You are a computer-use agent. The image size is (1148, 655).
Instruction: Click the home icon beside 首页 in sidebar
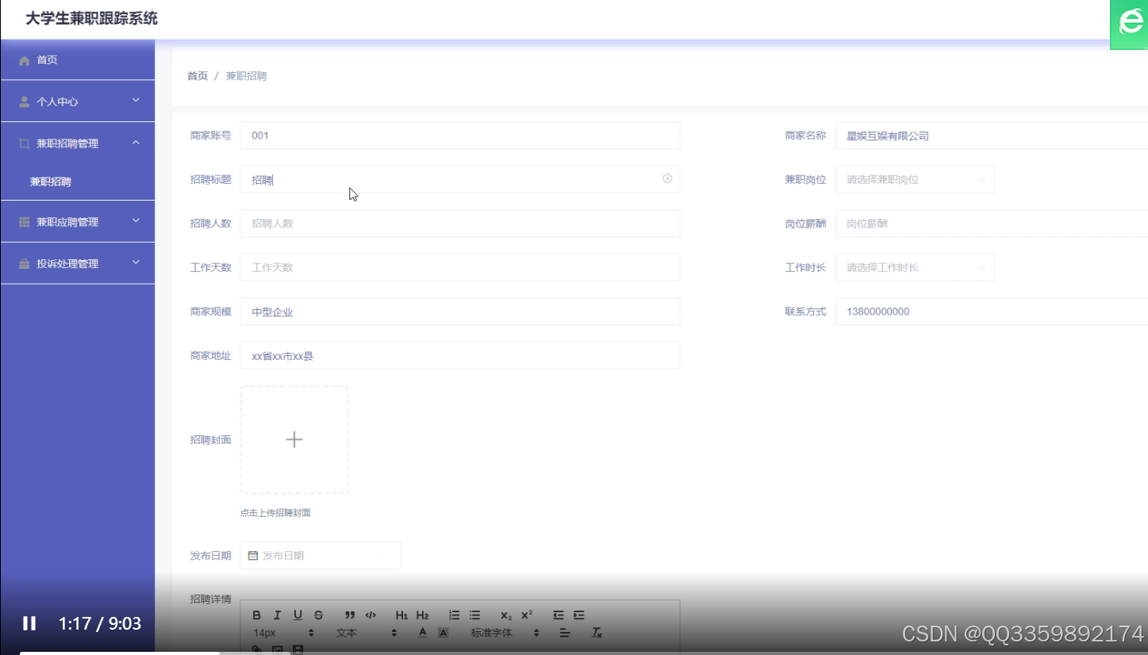click(x=24, y=60)
